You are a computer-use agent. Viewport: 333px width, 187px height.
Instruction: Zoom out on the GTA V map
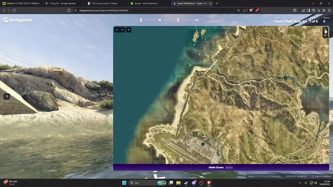(325, 35)
